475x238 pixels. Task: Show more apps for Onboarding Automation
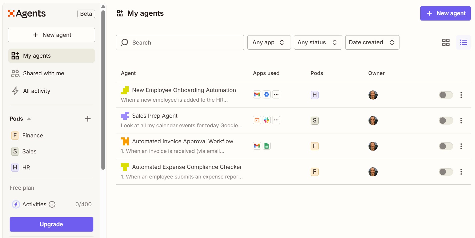(x=276, y=94)
